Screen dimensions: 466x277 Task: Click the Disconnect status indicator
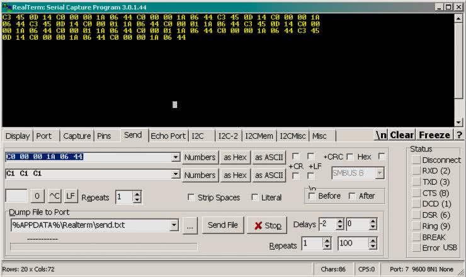[416, 160]
